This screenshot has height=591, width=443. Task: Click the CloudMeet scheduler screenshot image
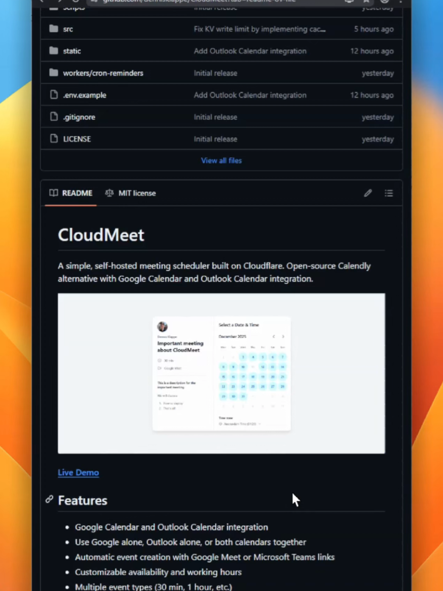(221, 373)
